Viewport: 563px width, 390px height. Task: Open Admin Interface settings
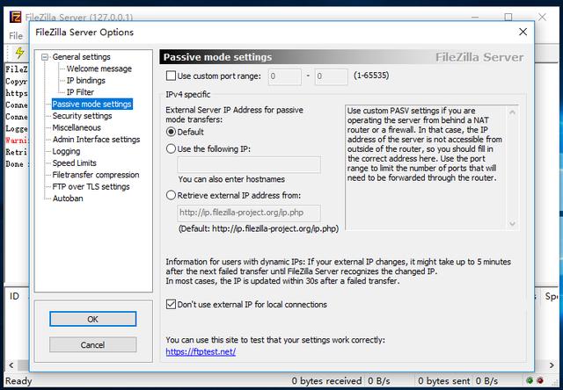pos(96,140)
